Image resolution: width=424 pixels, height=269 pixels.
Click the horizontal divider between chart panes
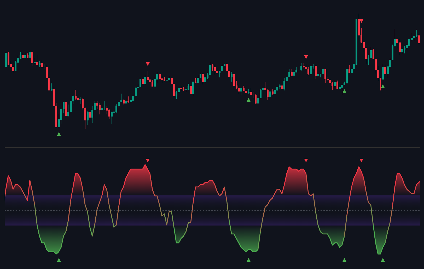coord(212,148)
